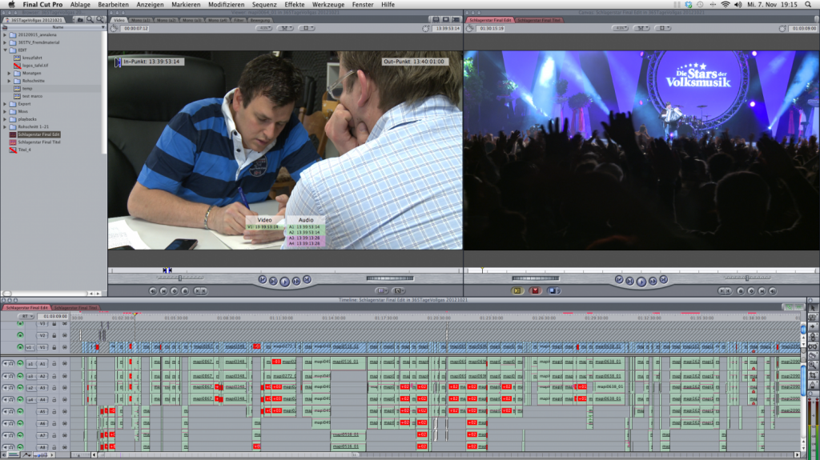
Task: Expand the Monatgen folder in the Browser
Action: tap(10, 73)
